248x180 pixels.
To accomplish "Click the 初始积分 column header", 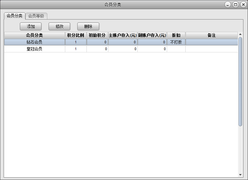I will [97, 35].
